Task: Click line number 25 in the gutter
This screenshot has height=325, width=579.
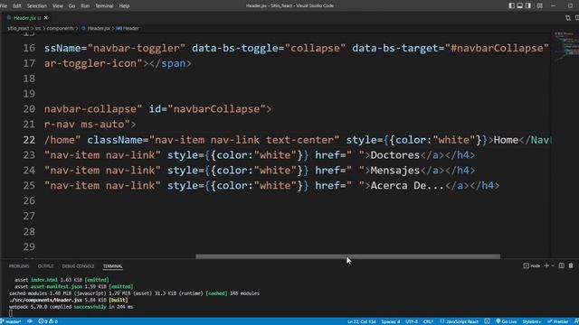Action: 29,186
